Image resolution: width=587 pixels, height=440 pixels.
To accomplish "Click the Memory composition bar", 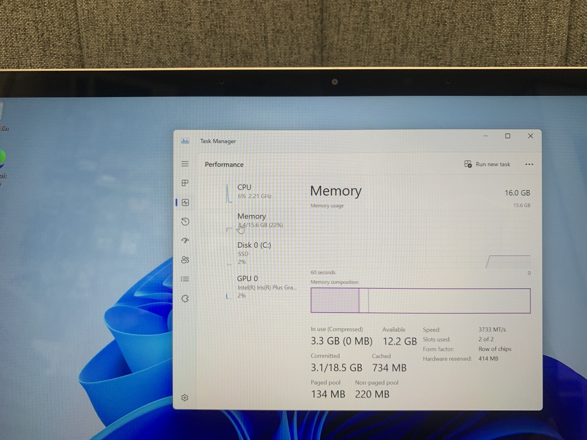I will [420, 301].
